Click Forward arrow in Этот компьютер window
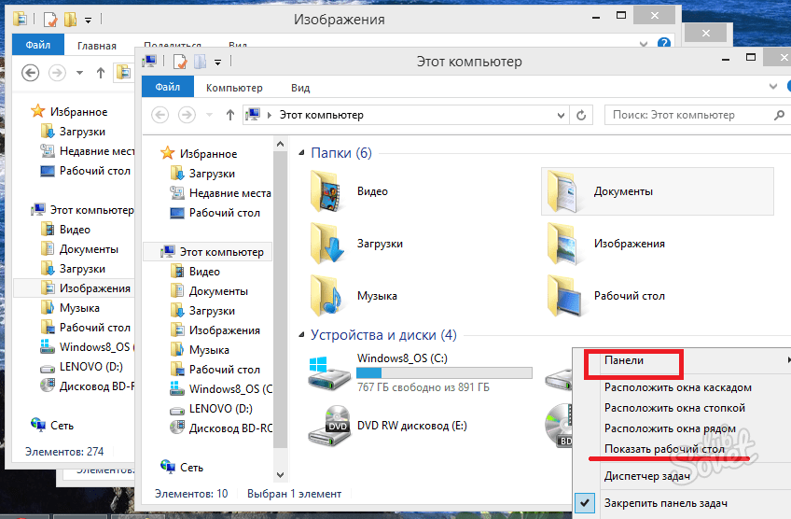 coord(187,115)
